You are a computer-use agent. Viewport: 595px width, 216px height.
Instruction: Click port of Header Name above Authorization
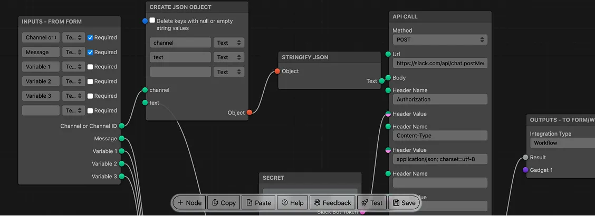[x=388, y=90]
